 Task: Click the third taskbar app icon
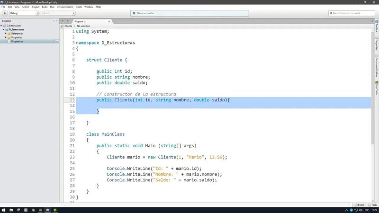[18, 210]
